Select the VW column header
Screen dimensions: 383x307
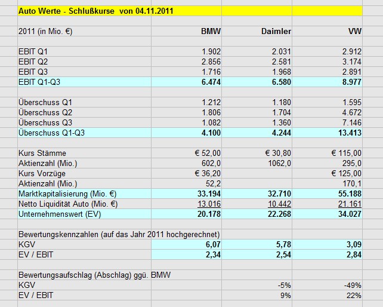(x=355, y=31)
